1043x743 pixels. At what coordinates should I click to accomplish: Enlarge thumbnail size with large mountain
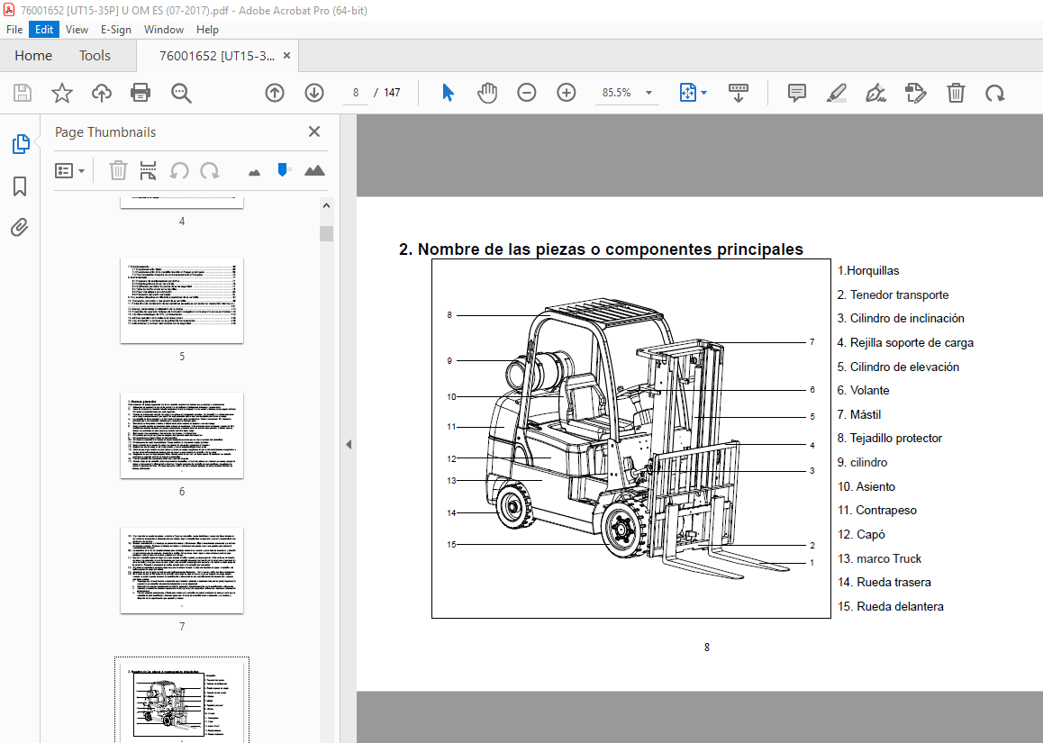pyautogui.click(x=314, y=171)
